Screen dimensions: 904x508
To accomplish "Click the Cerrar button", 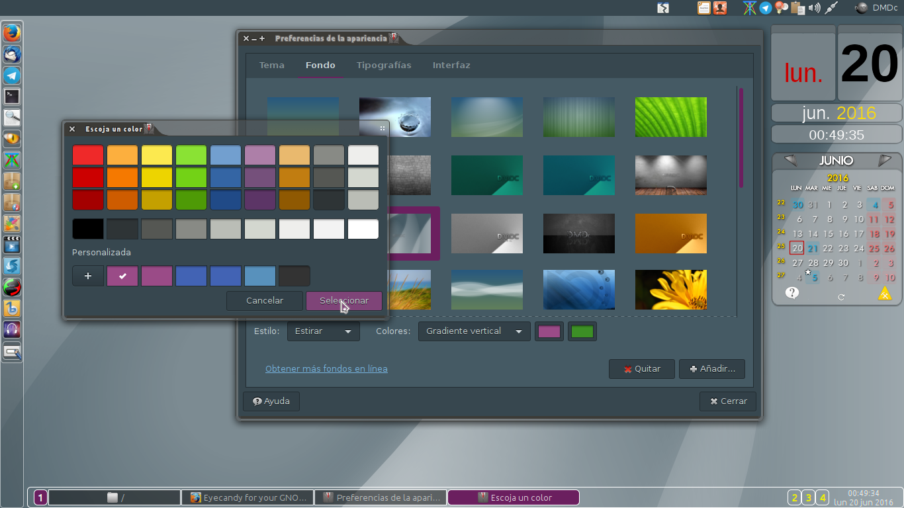I will 728,401.
